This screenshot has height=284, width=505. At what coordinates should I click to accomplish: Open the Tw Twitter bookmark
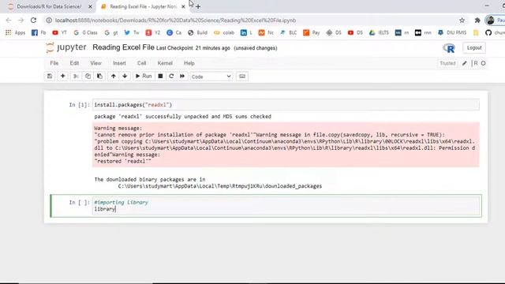click(x=132, y=32)
